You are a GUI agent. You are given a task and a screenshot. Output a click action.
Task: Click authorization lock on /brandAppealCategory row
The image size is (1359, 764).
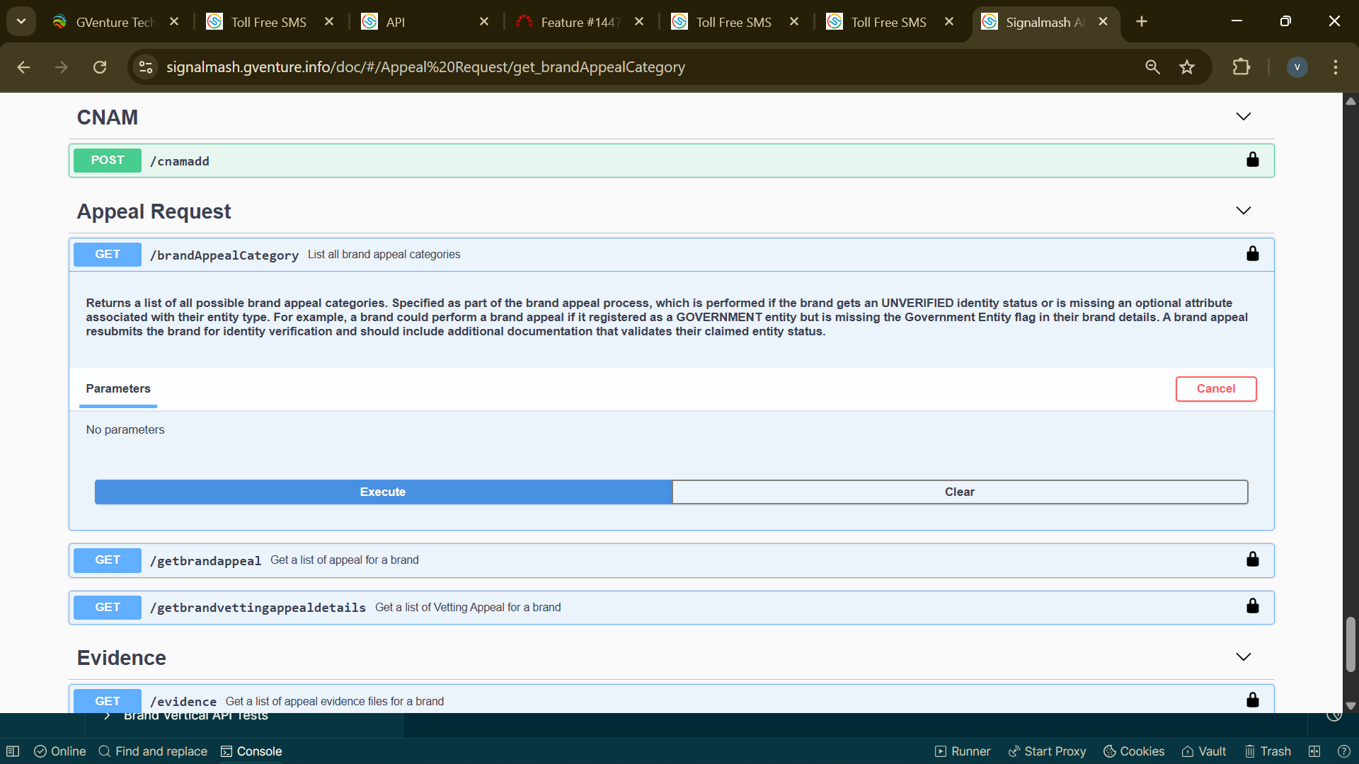pos(1252,254)
